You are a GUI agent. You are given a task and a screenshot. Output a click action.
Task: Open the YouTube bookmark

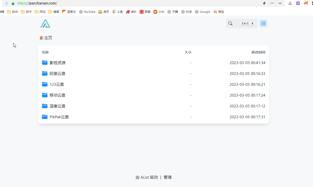87,12
